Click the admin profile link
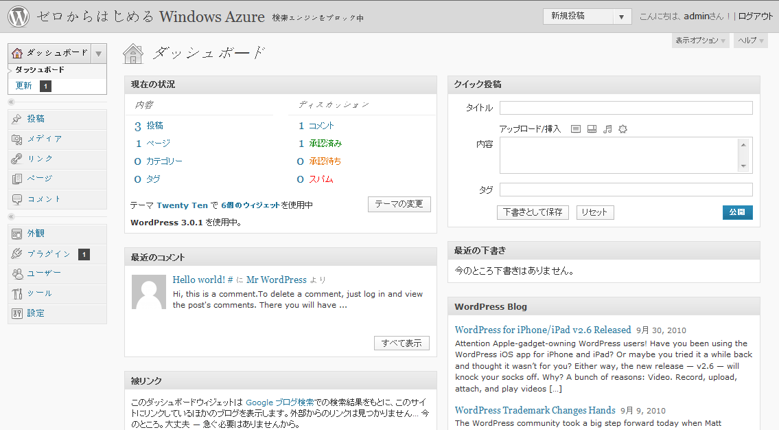 click(696, 16)
